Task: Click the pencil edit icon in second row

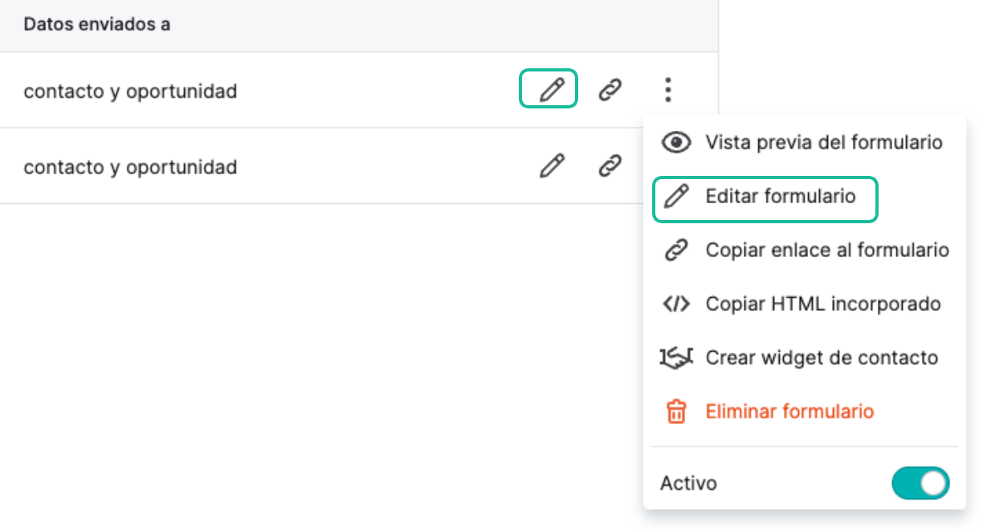Action: 550,166
